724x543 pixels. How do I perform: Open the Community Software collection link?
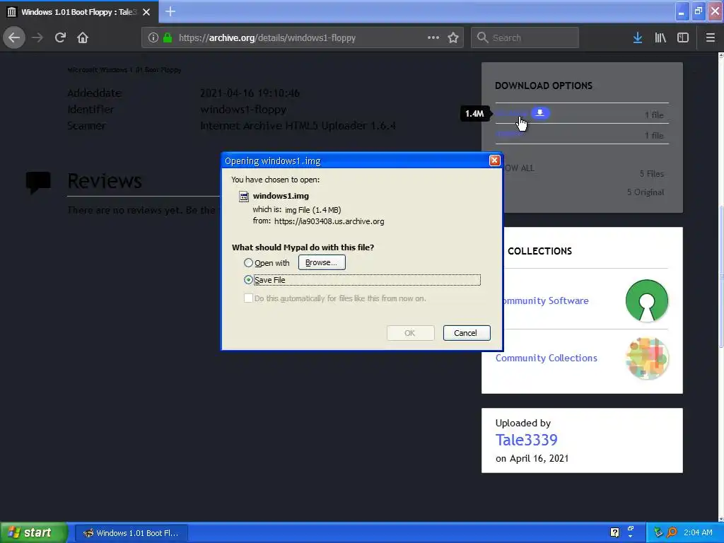pos(546,300)
